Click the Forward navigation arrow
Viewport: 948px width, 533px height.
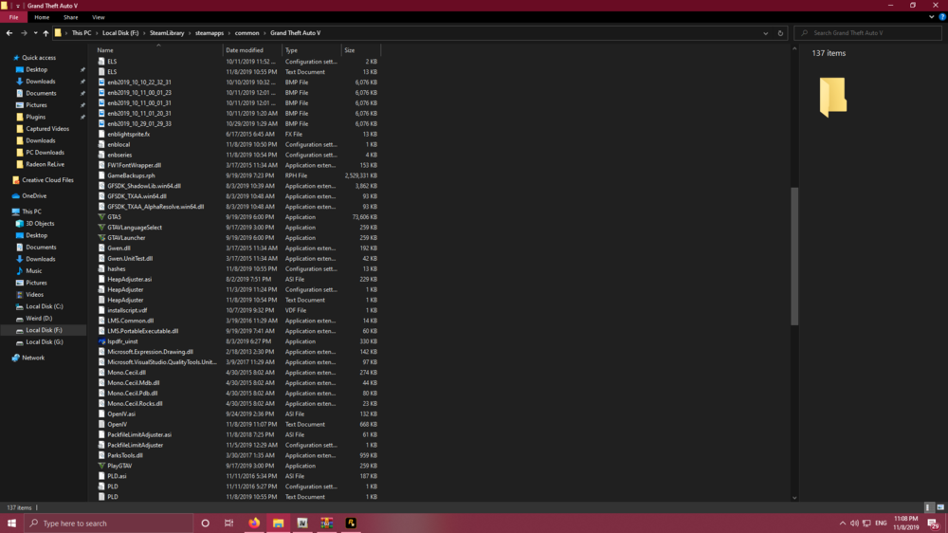pos(25,33)
